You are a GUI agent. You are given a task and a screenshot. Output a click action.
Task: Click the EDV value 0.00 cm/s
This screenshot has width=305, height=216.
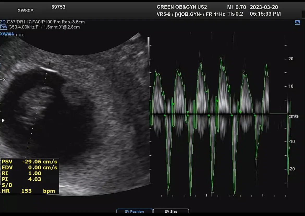[42, 167]
